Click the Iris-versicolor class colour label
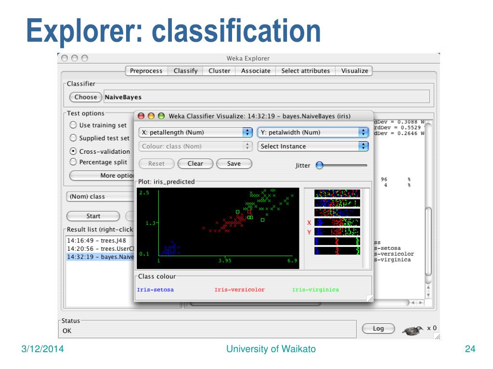This screenshot has width=493, height=369. (x=240, y=290)
